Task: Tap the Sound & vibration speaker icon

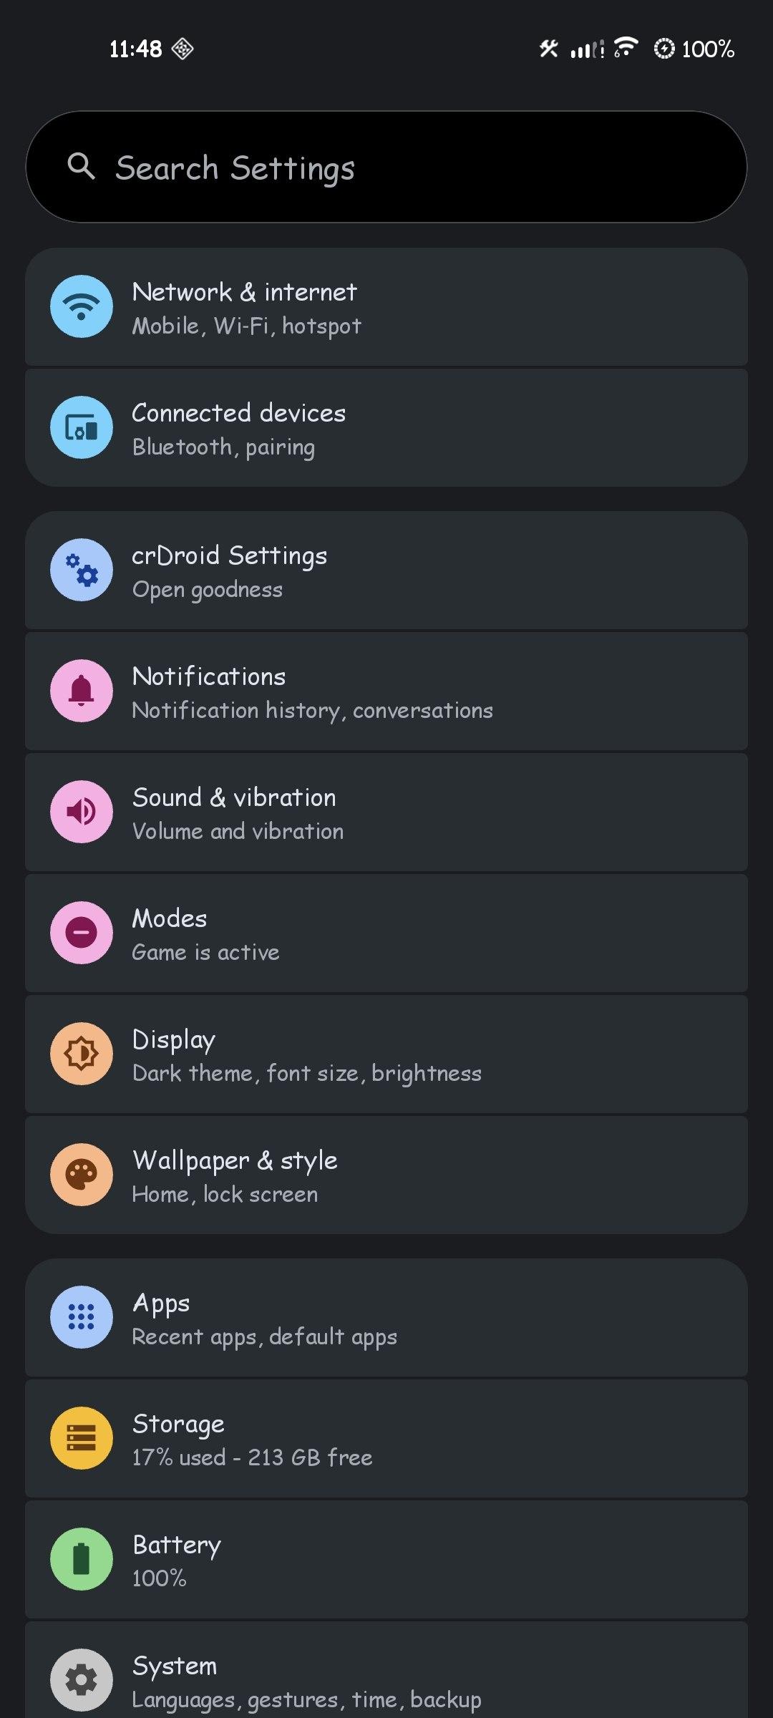Action: pos(82,812)
